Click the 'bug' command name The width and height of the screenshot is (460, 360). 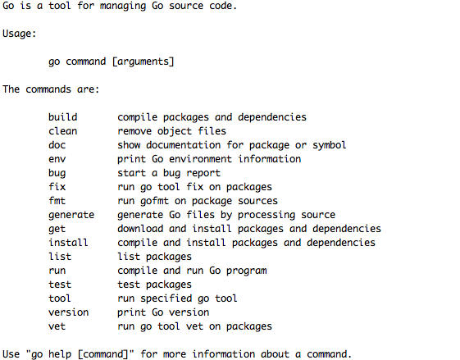tap(57, 173)
